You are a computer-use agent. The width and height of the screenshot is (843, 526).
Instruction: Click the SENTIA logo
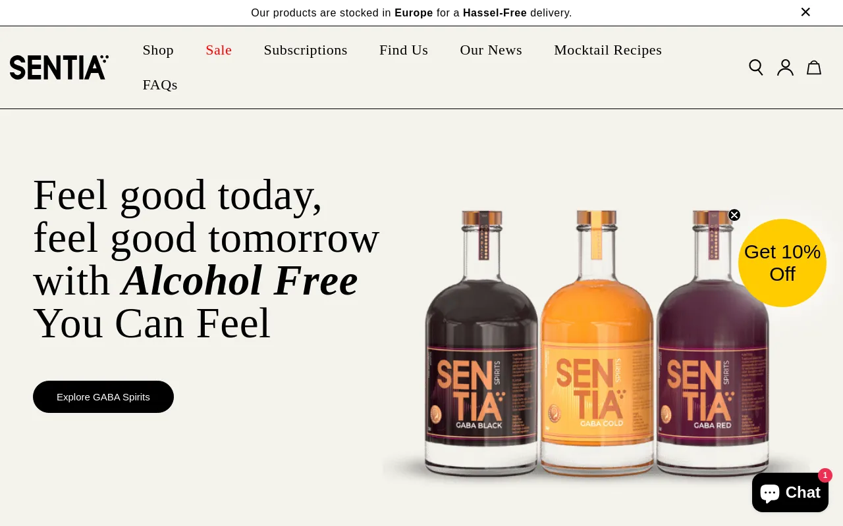pyautogui.click(x=59, y=67)
